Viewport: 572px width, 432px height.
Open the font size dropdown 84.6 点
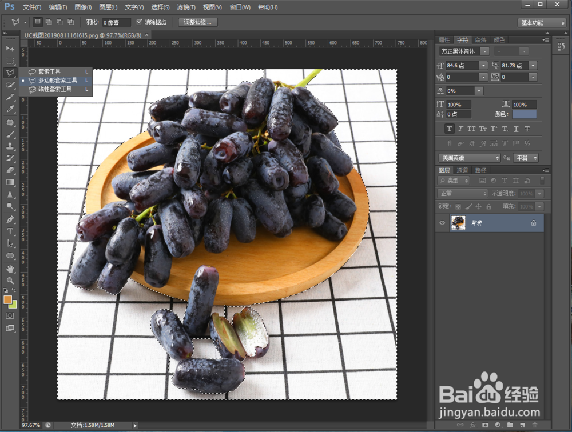click(x=483, y=66)
